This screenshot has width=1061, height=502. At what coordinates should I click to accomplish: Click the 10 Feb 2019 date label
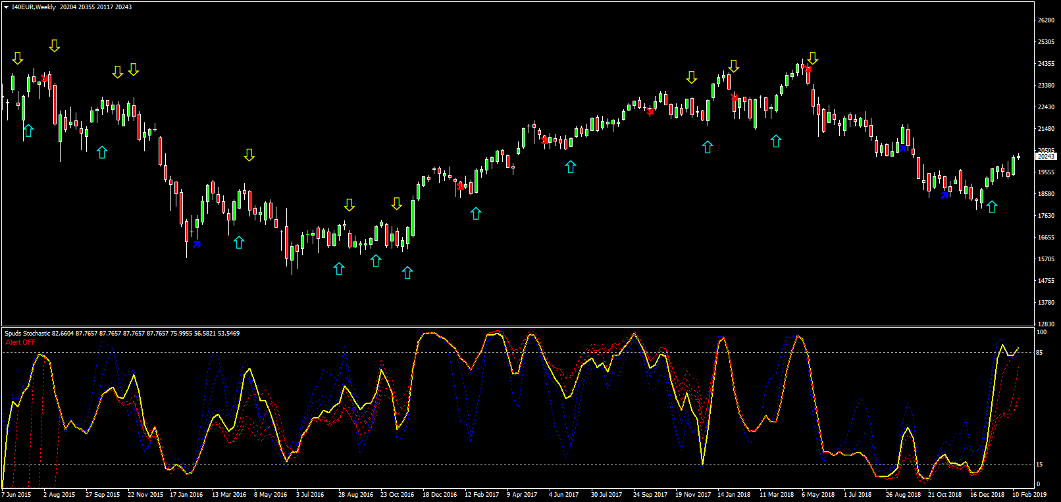(x=1029, y=495)
